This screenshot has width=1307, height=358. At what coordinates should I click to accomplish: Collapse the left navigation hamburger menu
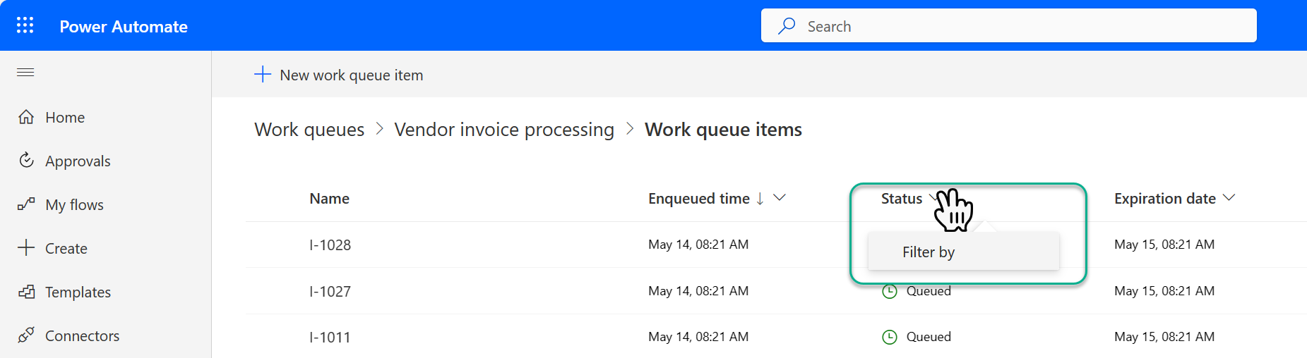(x=25, y=72)
